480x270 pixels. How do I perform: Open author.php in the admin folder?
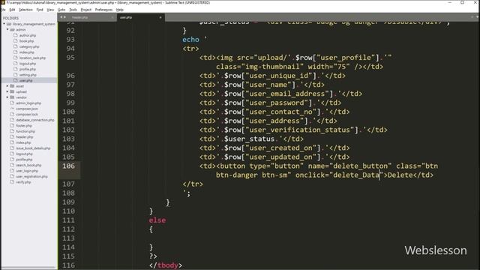click(28, 35)
